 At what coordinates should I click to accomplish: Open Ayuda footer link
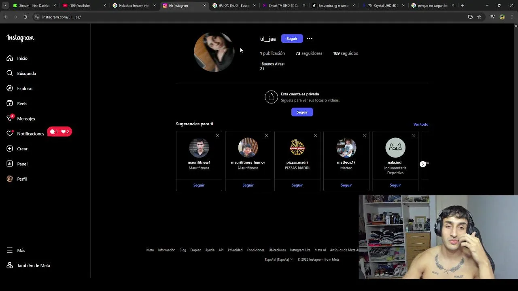[210, 250]
